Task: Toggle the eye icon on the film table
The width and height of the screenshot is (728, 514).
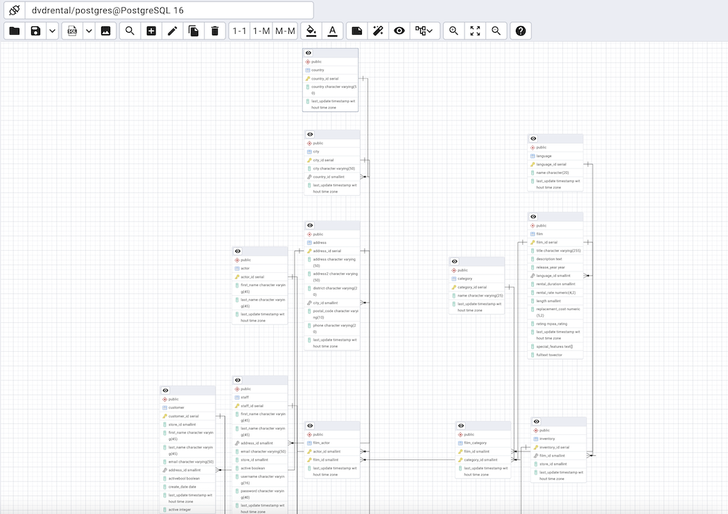Action: [x=532, y=216]
